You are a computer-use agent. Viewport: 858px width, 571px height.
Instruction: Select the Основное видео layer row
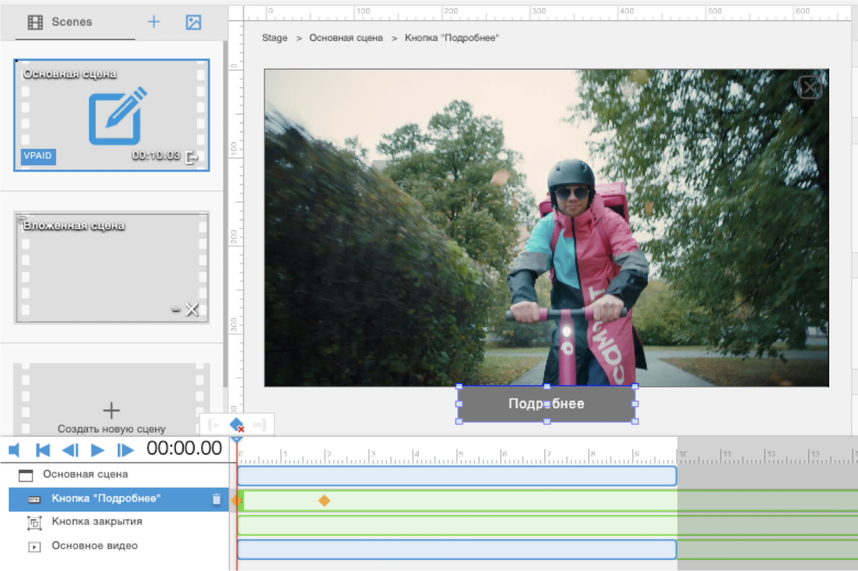click(118, 546)
